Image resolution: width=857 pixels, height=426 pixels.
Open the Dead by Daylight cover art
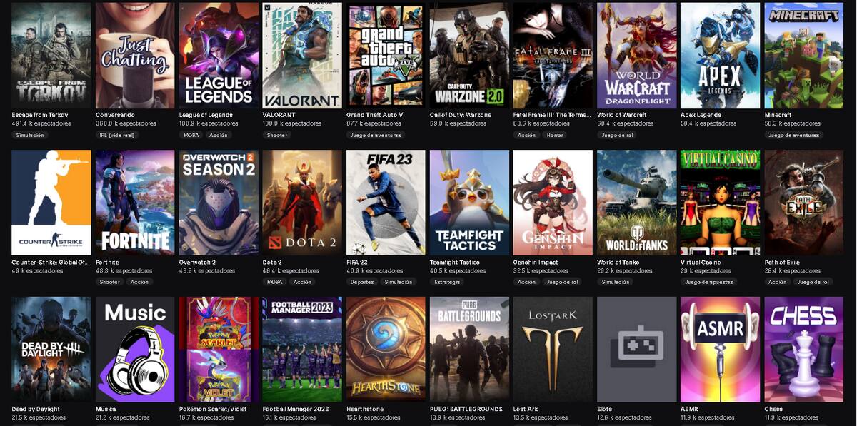click(51, 350)
